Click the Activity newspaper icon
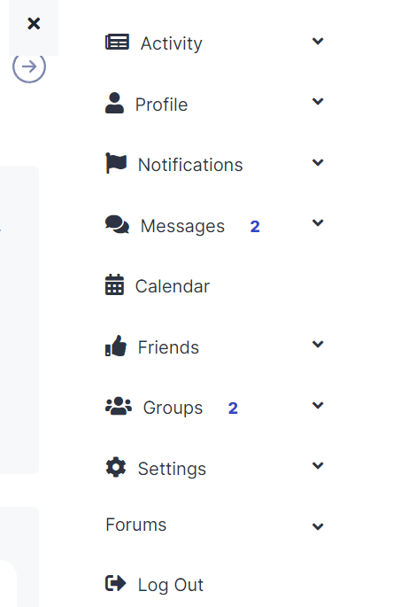Viewport: 393px width, 607px height. pyautogui.click(x=117, y=43)
